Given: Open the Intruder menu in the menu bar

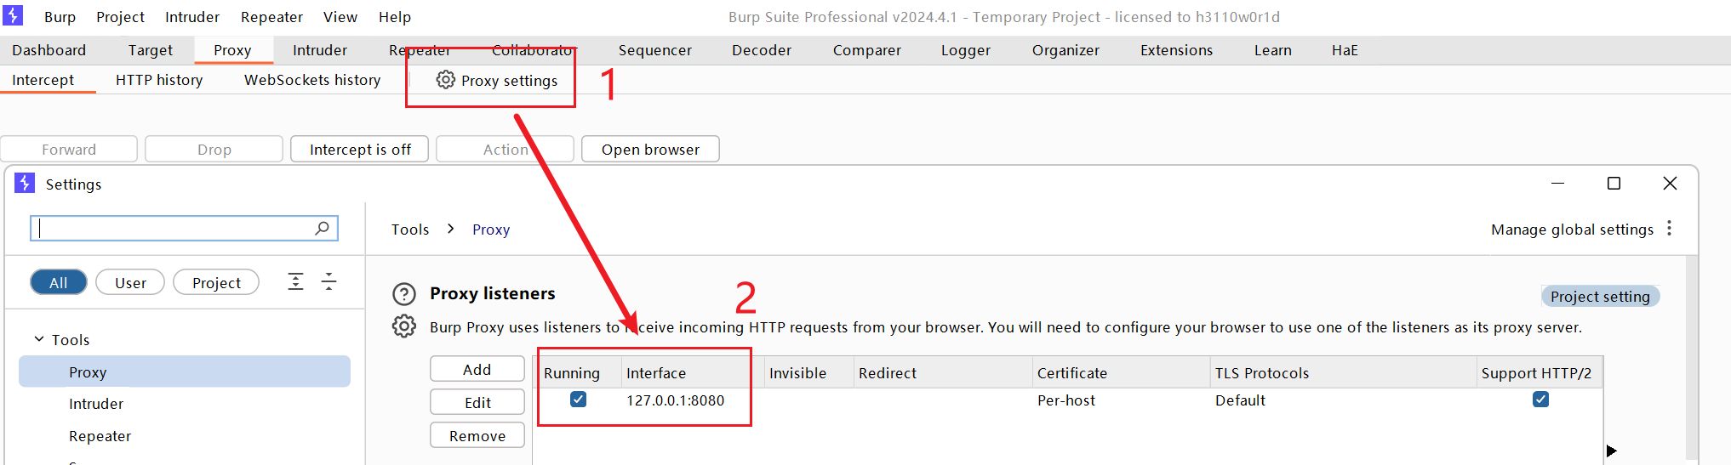Looking at the screenshot, I should (192, 17).
